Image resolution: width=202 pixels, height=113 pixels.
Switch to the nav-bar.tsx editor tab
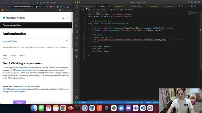[88, 6]
